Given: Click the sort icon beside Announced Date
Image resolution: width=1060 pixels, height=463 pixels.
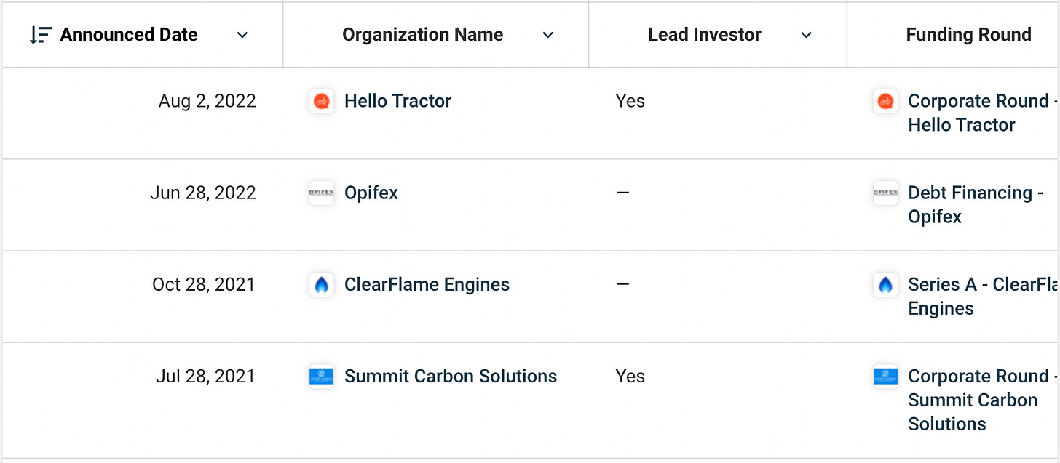Looking at the screenshot, I should pyautogui.click(x=40, y=35).
